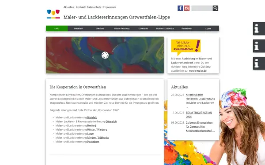The width and height of the screenshot is (265, 165).
Task: Focus the search input field
Action: click(x=202, y=8)
